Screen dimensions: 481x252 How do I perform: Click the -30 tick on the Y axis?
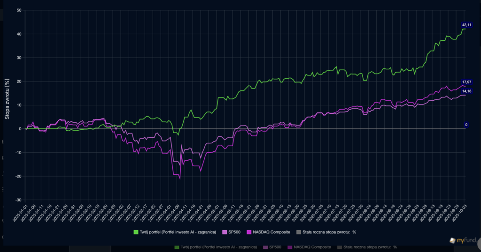pos(18,200)
